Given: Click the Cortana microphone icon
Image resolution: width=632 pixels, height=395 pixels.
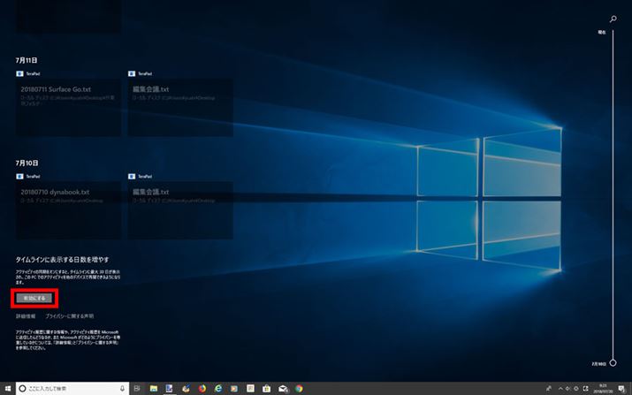Looking at the screenshot, I should [x=121, y=388].
